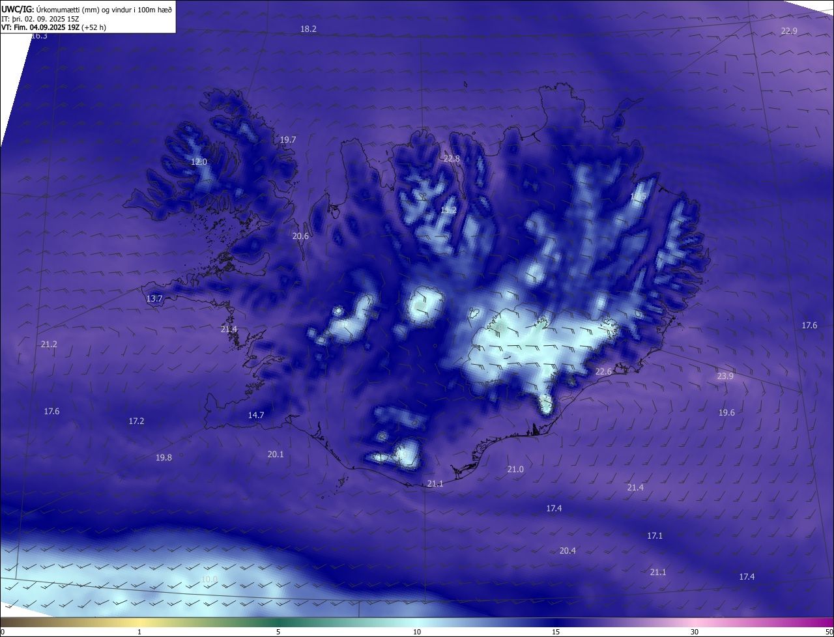Select the 19.6 value label
The height and width of the screenshot is (637, 834).
click(x=726, y=413)
